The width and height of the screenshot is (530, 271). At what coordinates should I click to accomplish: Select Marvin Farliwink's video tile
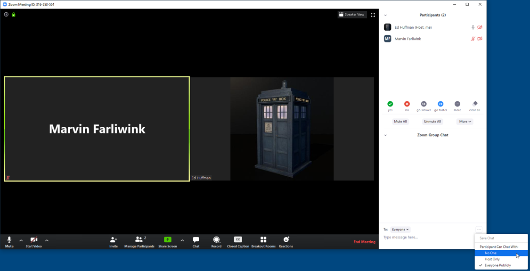click(97, 129)
